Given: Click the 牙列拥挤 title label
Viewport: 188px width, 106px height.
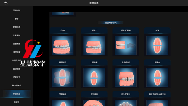Looking at the screenshot, I should tap(94, 94).
